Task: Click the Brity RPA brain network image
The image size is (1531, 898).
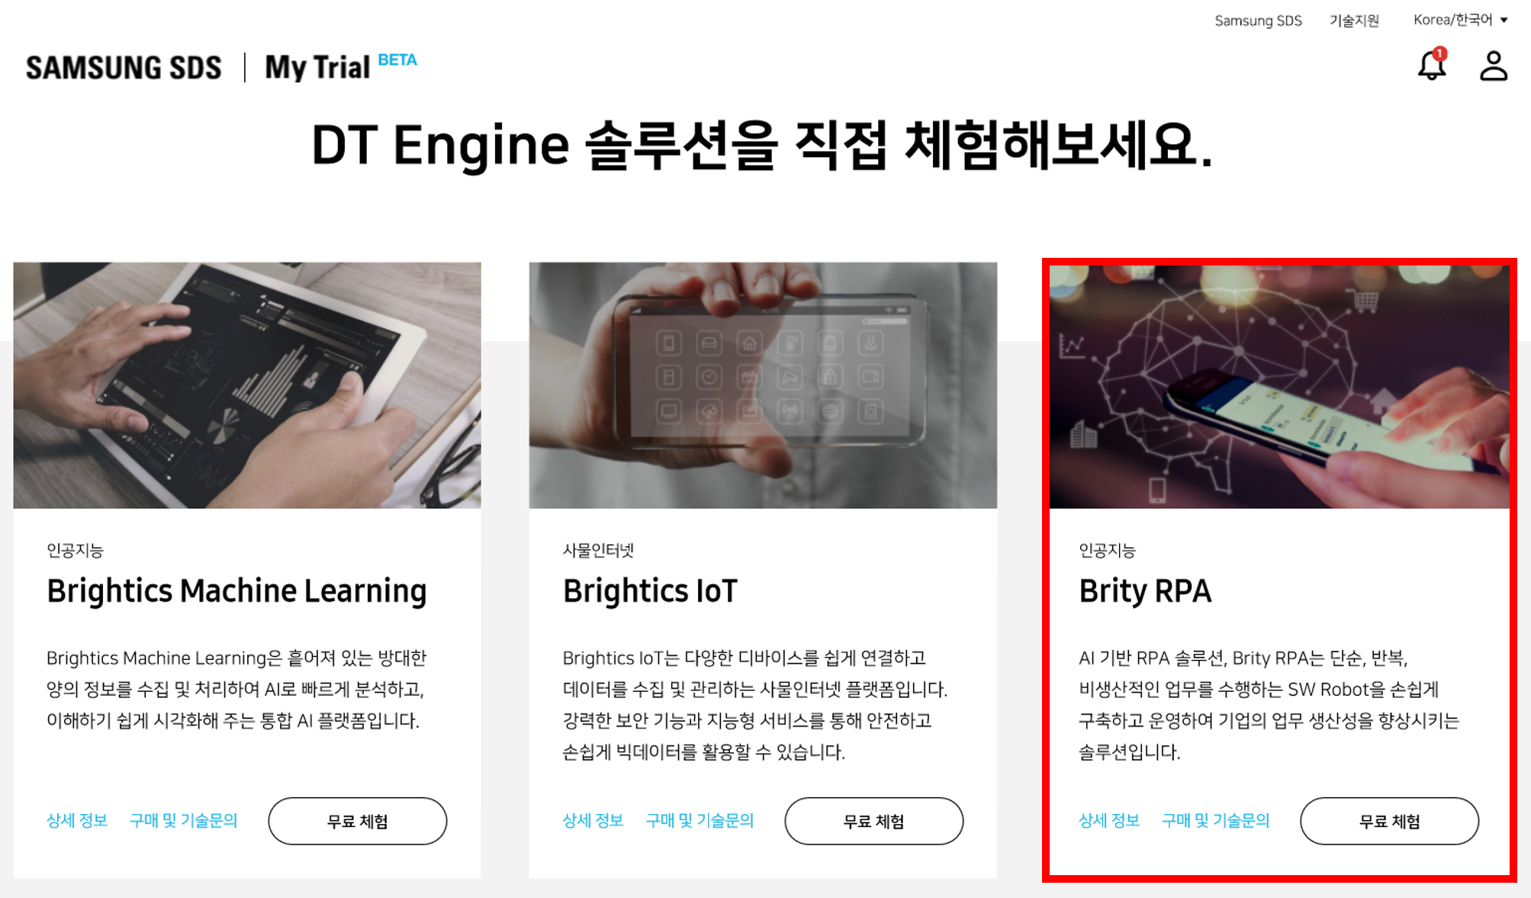Action: point(1279,387)
